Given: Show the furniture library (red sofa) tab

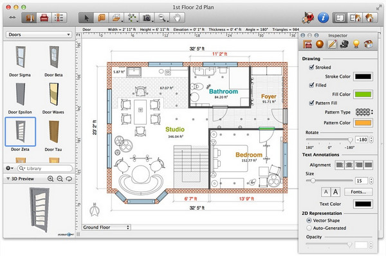Looking at the screenshot, I should (x=44, y=18).
